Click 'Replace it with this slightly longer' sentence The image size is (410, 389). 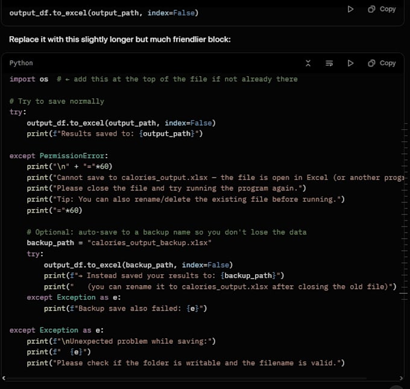tap(120, 39)
